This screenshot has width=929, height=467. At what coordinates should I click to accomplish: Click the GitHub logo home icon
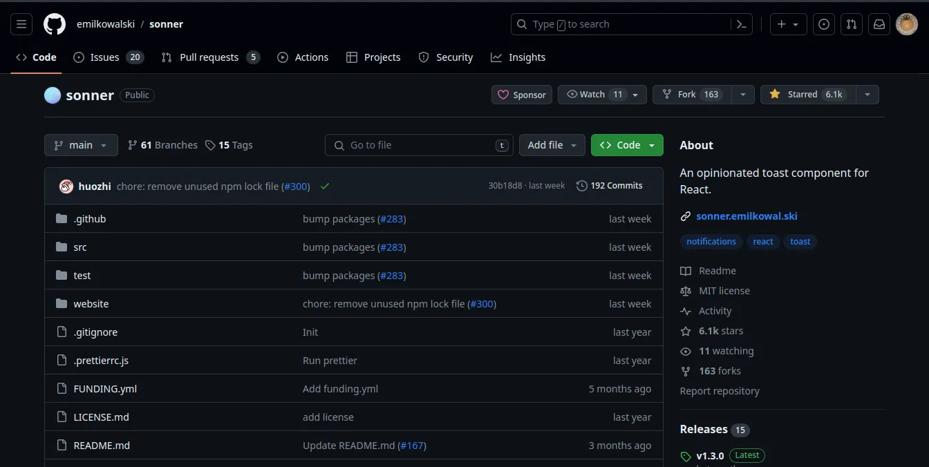point(55,24)
